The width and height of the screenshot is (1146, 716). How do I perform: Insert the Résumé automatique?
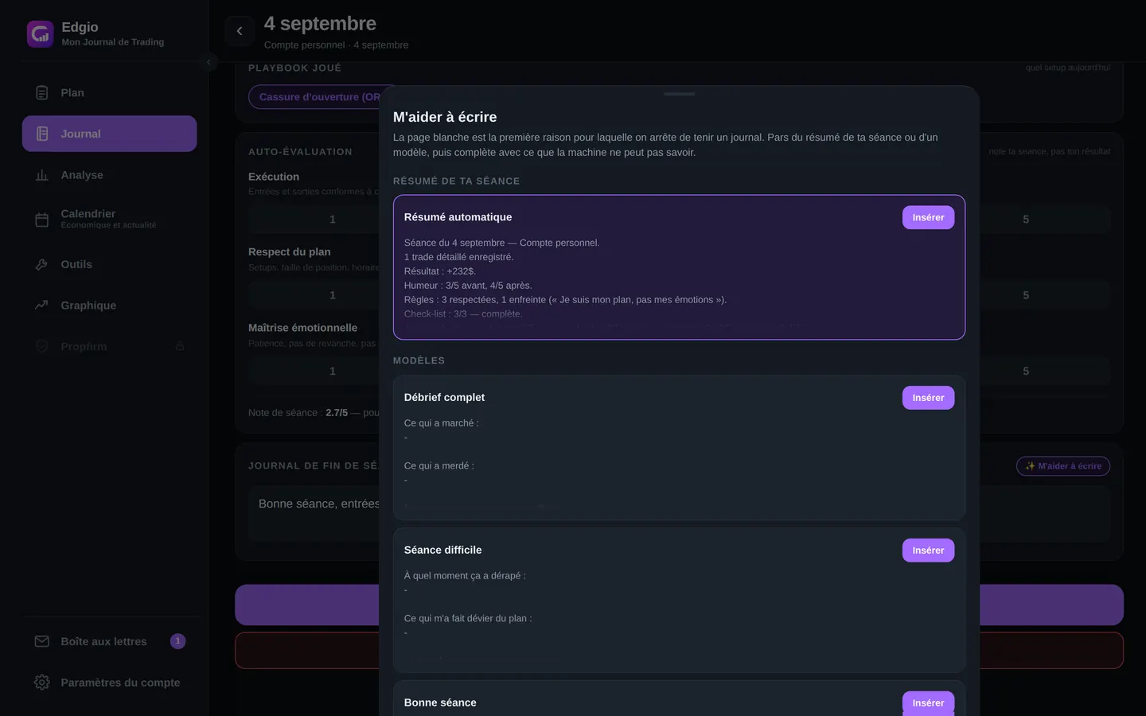click(928, 217)
